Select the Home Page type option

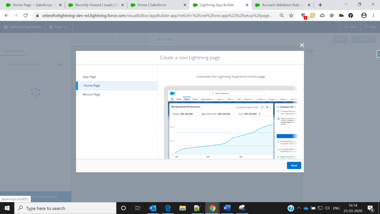click(92, 86)
